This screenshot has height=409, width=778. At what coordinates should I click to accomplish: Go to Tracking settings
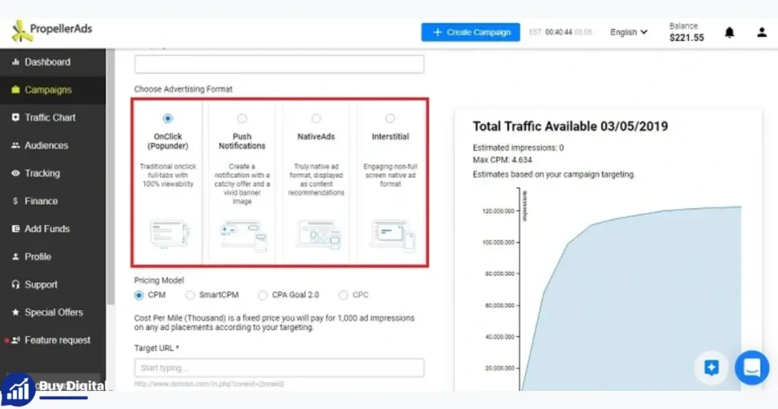[x=52, y=173]
